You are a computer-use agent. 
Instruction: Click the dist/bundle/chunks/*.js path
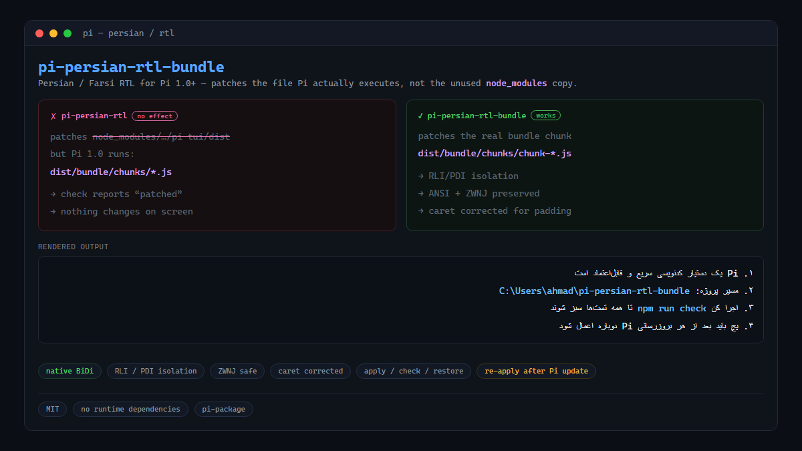tap(111, 172)
